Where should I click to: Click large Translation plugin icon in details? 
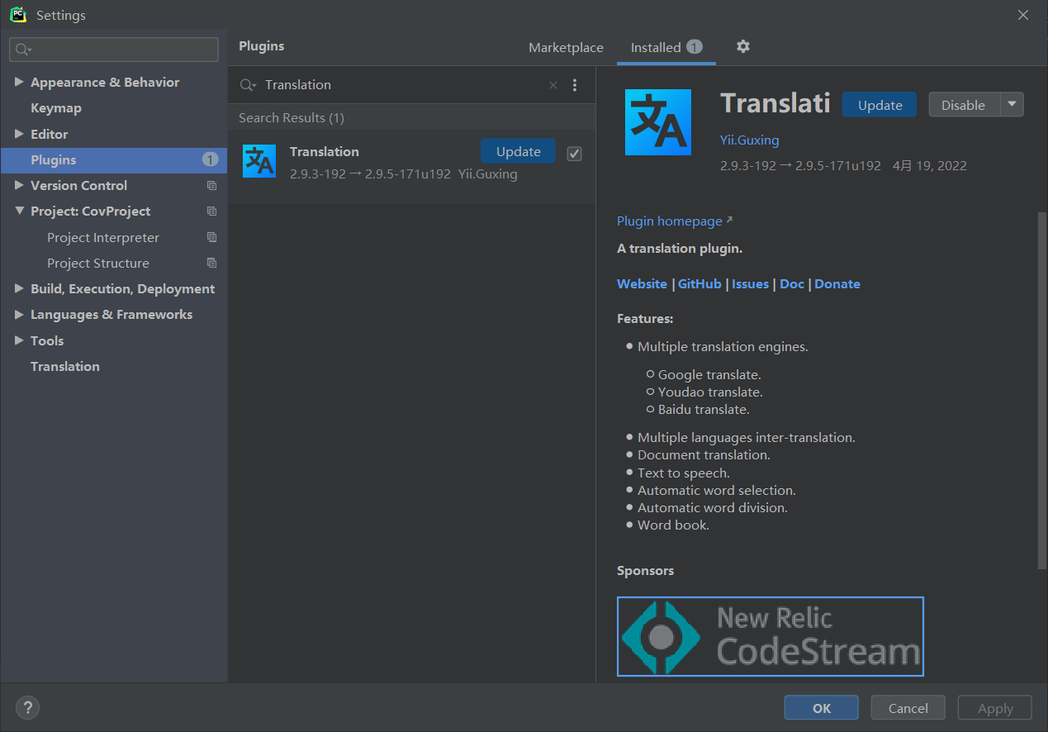coord(657,123)
